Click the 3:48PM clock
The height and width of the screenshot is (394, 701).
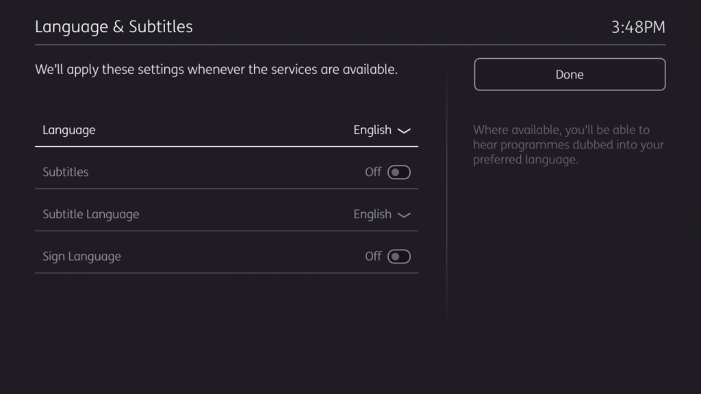tap(638, 27)
